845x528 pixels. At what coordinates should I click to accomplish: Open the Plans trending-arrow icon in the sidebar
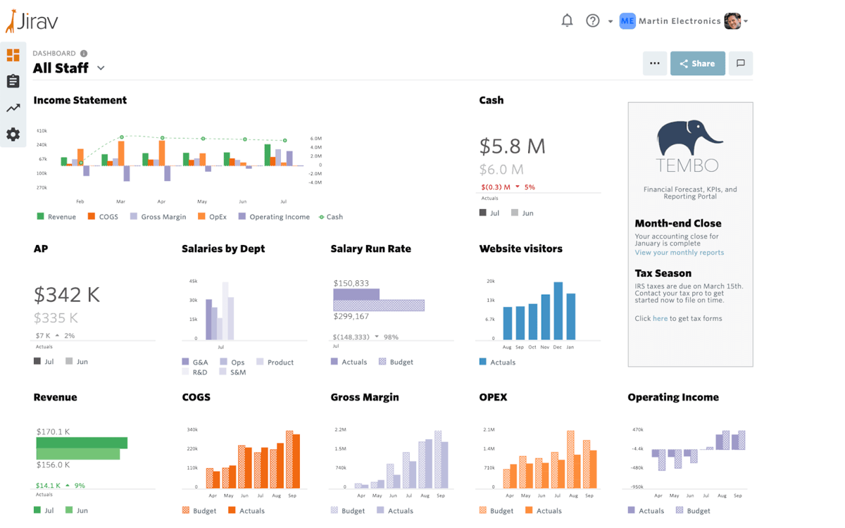pyautogui.click(x=13, y=107)
